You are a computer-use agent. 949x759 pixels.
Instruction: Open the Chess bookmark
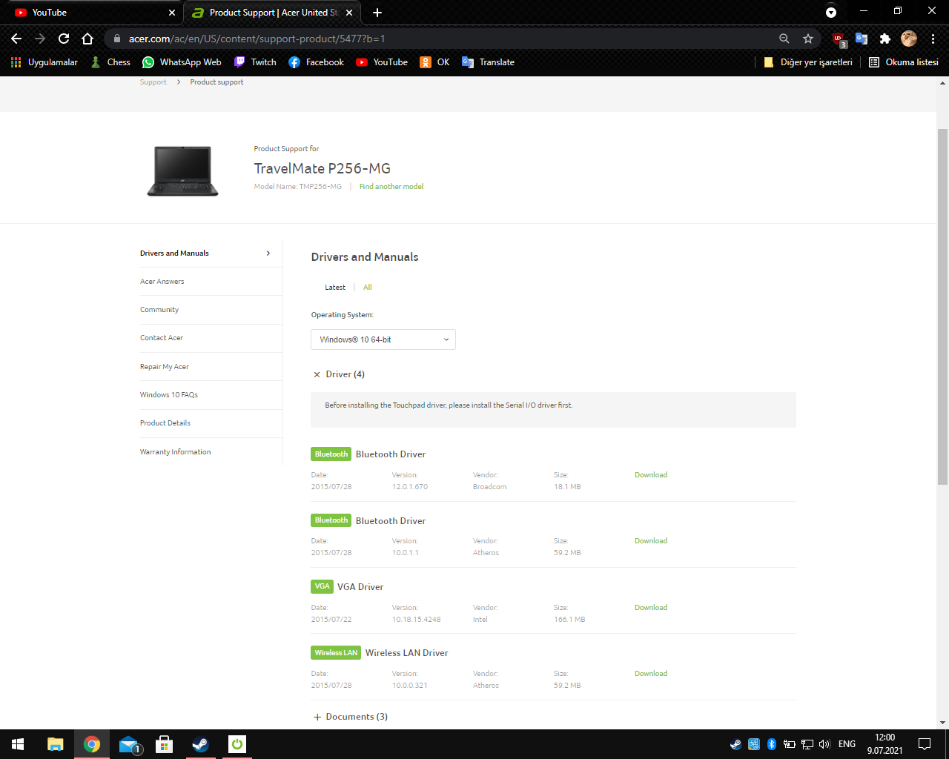[110, 62]
